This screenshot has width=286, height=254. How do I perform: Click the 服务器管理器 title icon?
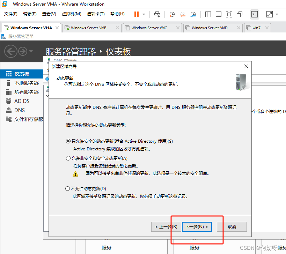[x=4, y=37]
